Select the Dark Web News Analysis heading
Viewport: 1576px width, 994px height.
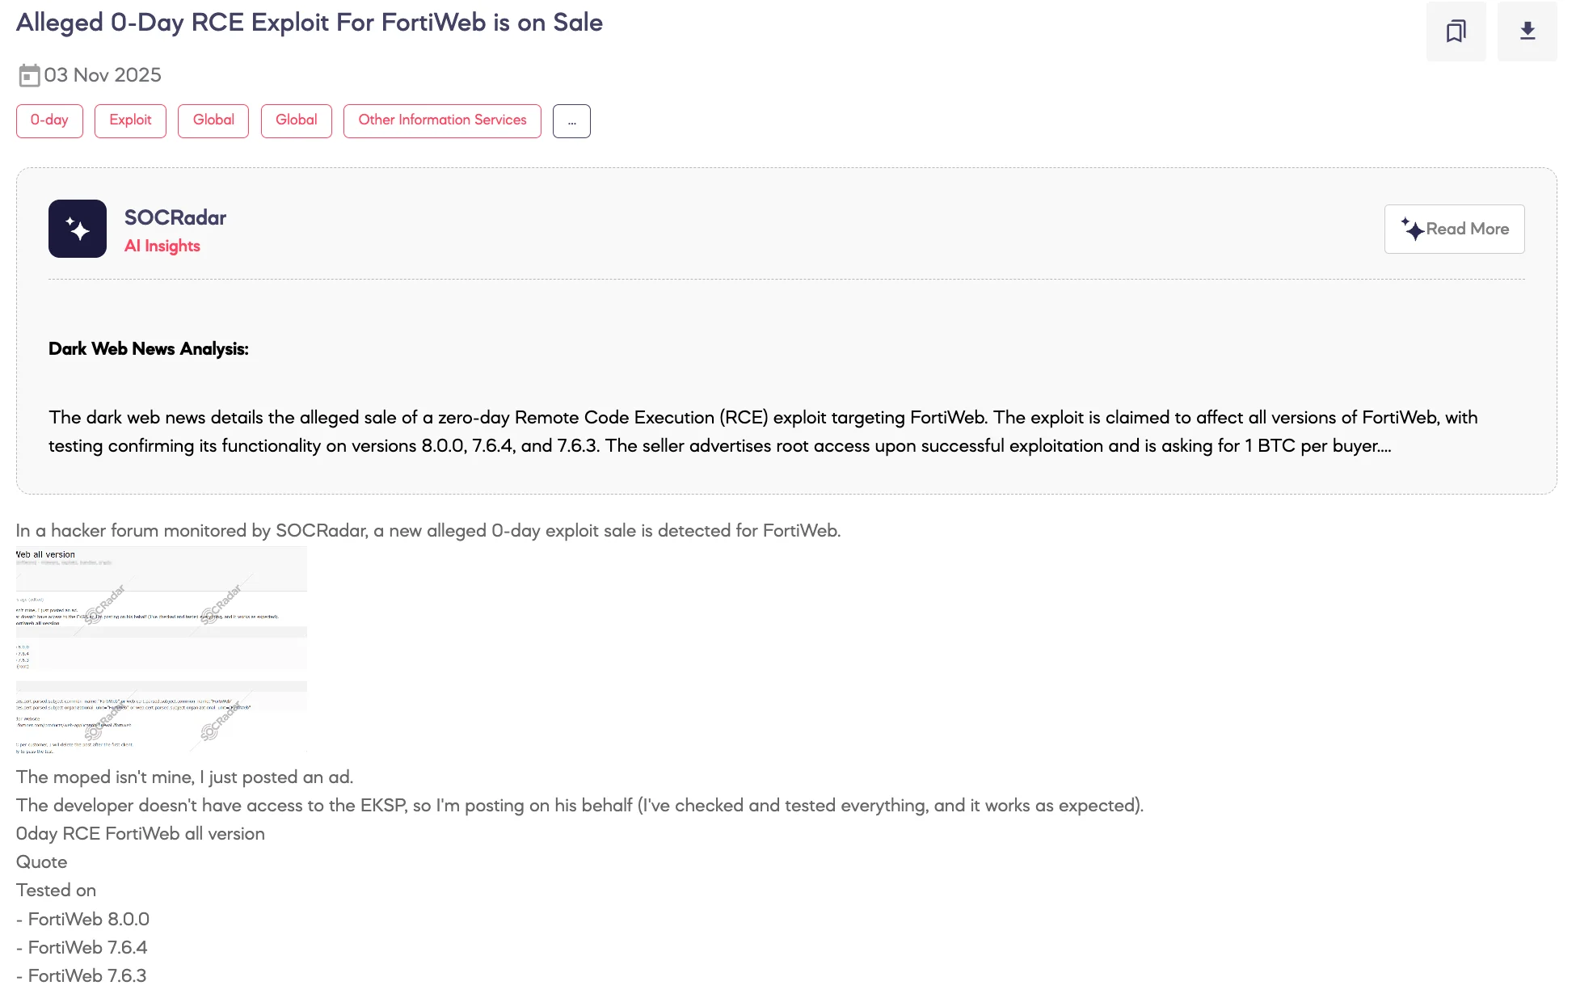149,348
